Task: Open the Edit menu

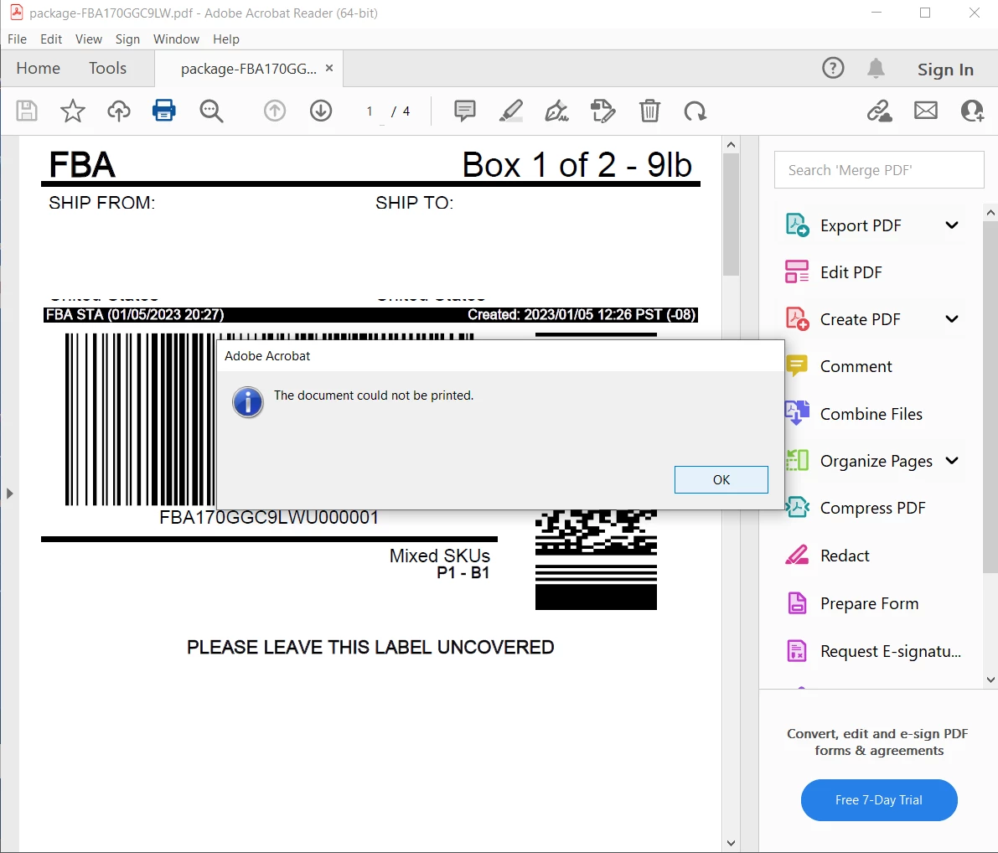Action: coord(51,39)
